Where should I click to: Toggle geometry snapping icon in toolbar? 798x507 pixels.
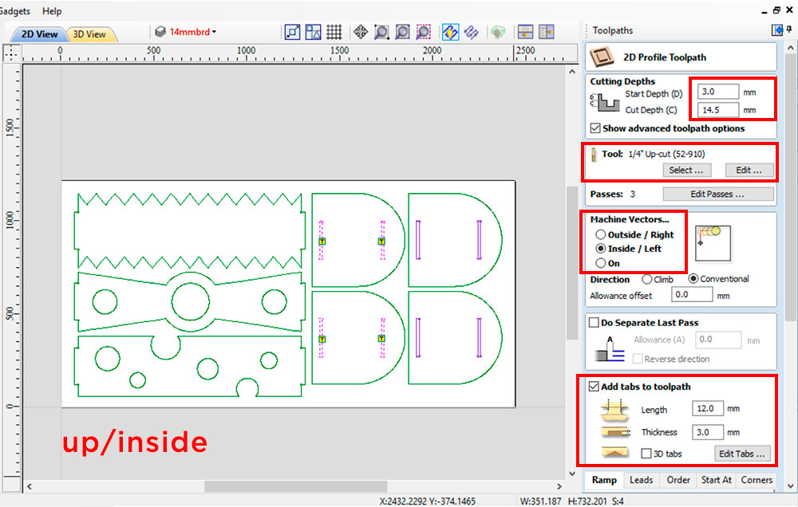click(x=292, y=32)
